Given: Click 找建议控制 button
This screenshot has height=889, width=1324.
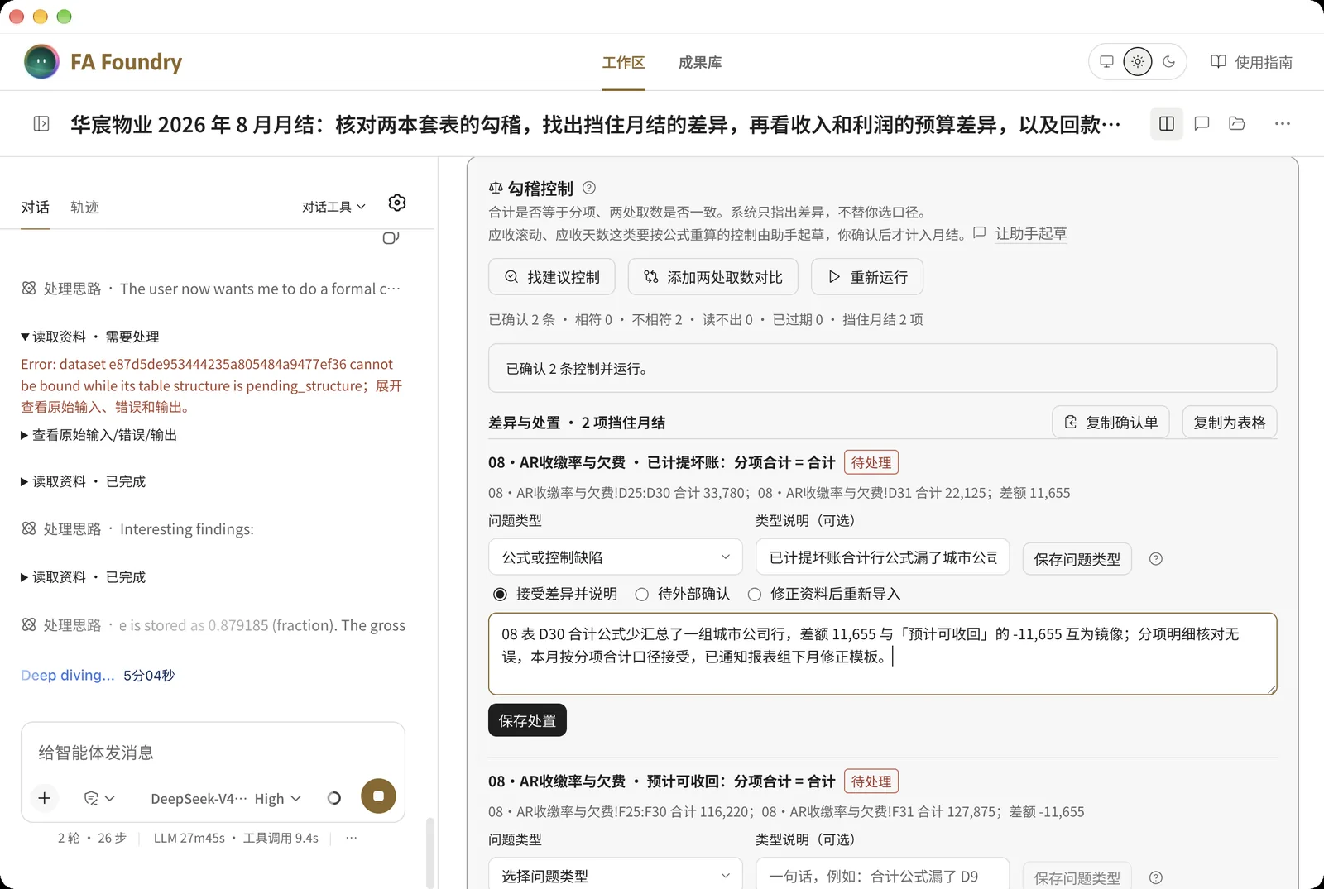Looking at the screenshot, I should [552, 277].
